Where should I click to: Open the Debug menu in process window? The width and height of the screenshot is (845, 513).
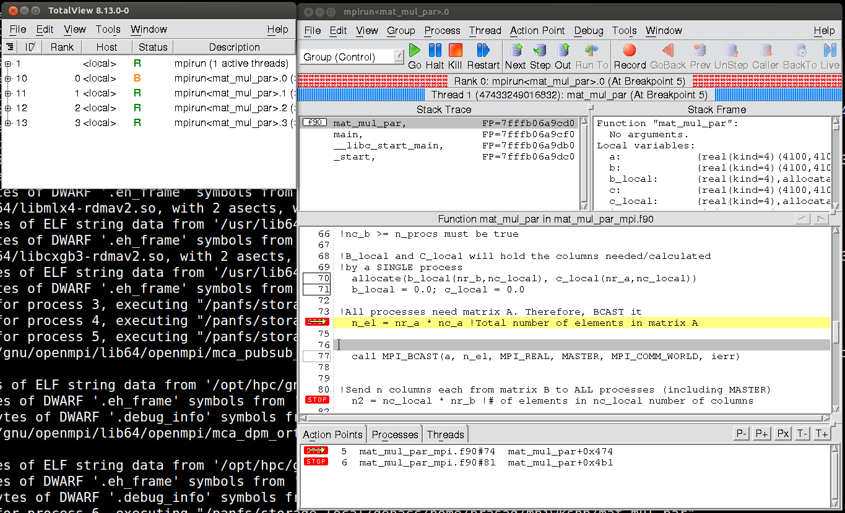pos(589,30)
